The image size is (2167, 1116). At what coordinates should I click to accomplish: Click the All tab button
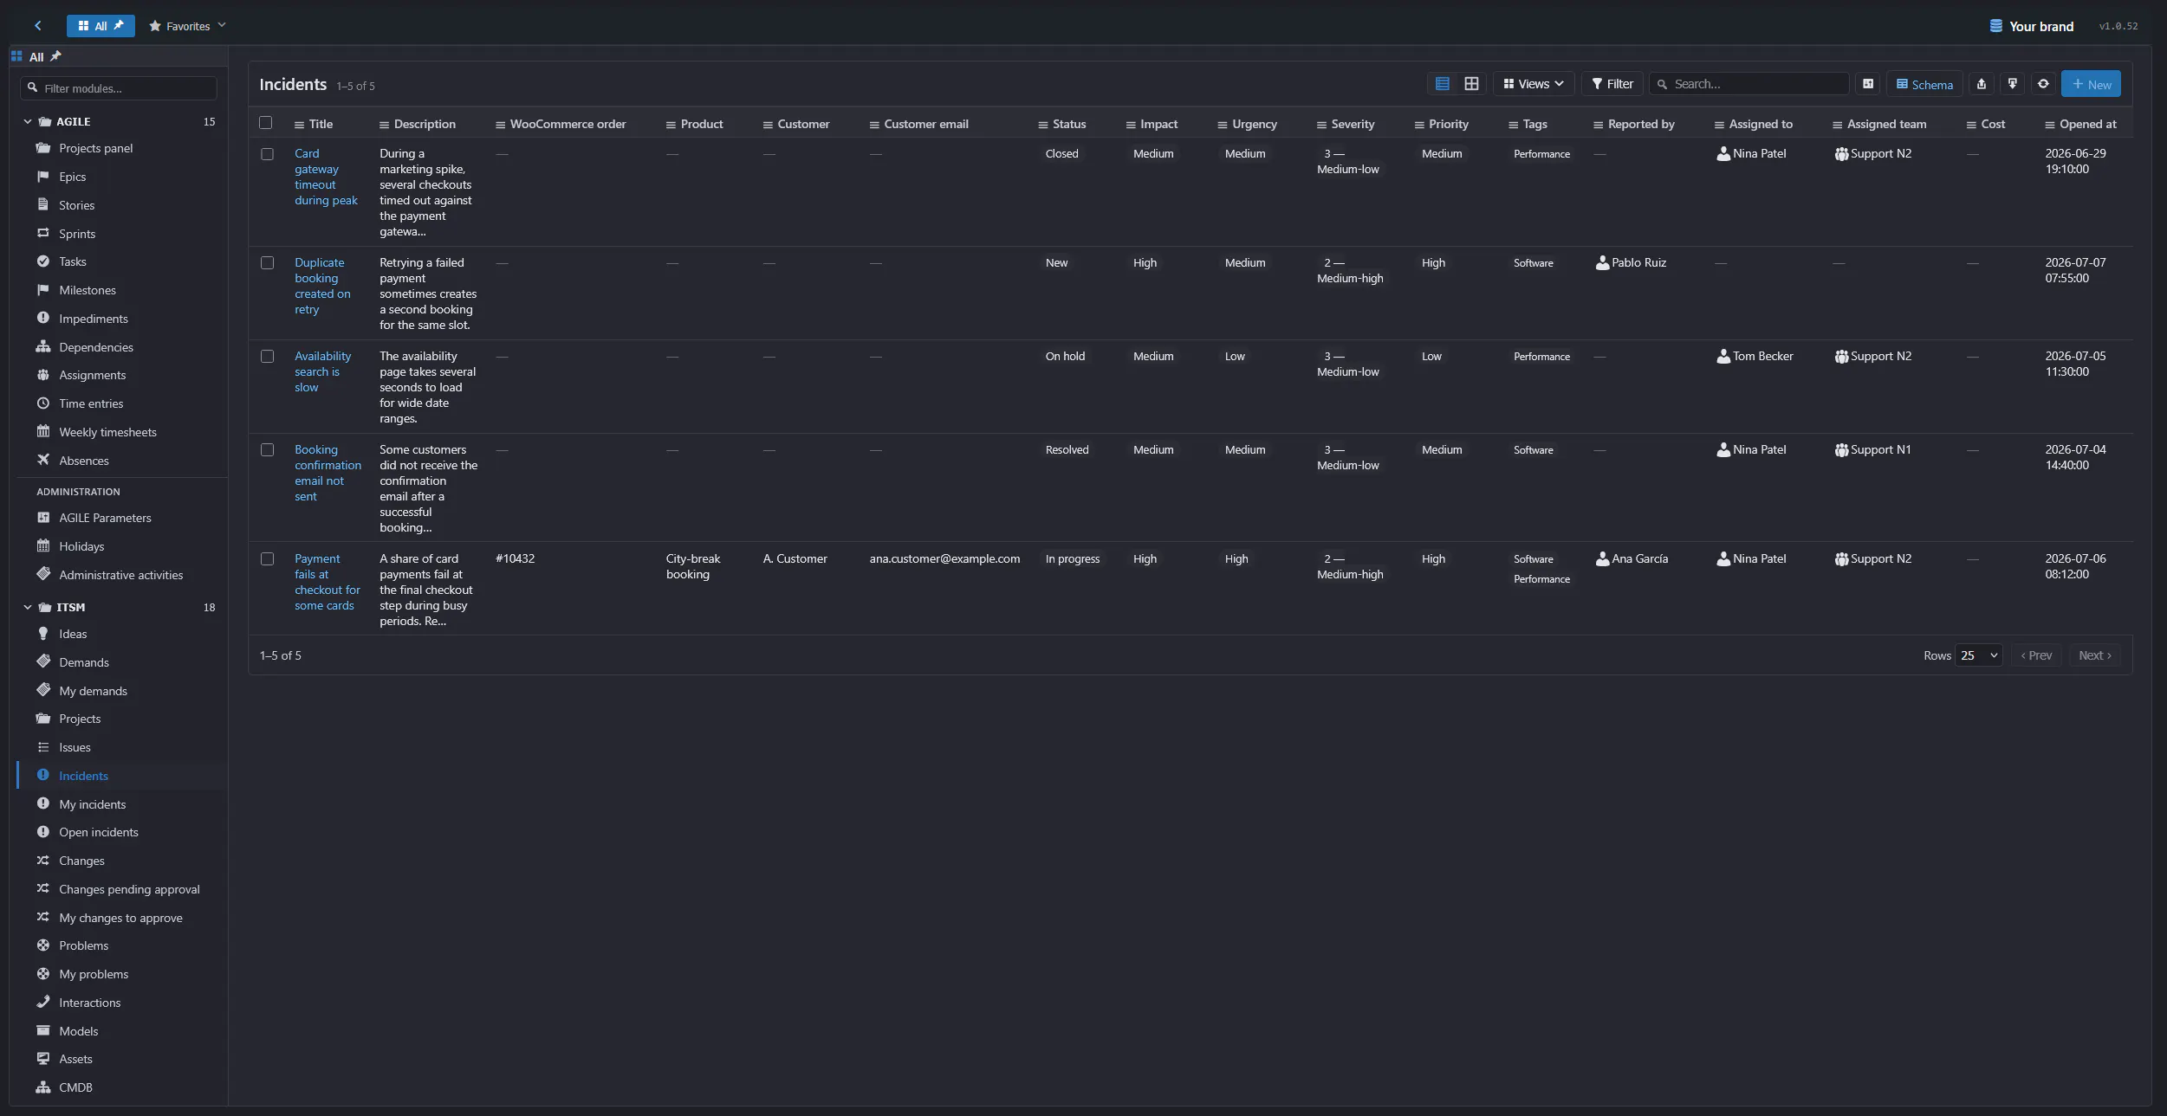101,26
